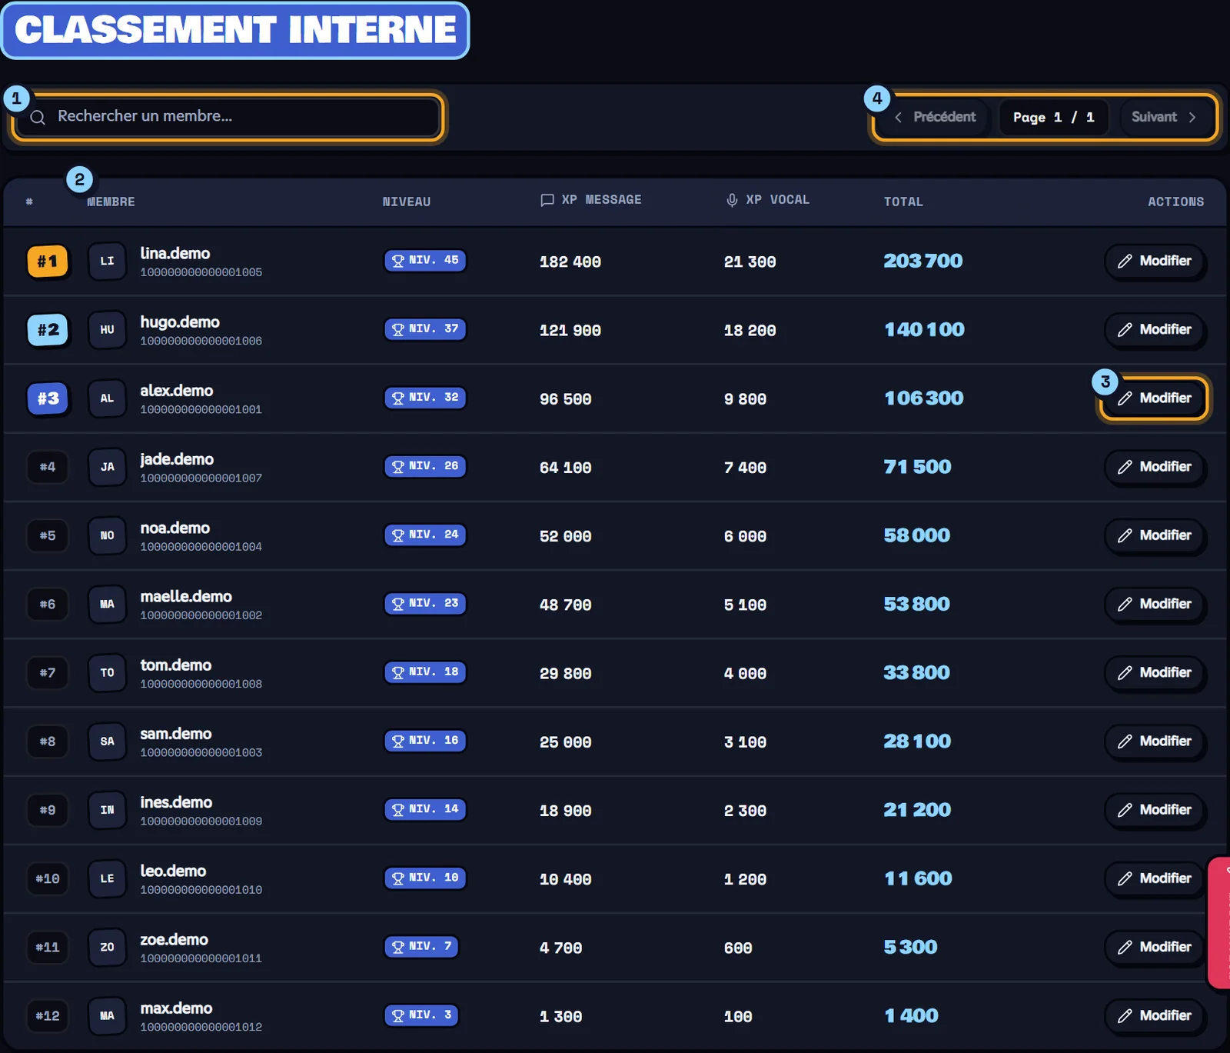Go to the previous page with Précédent

click(x=936, y=117)
